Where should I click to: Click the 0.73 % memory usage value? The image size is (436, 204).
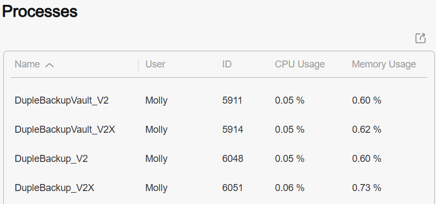click(x=366, y=188)
